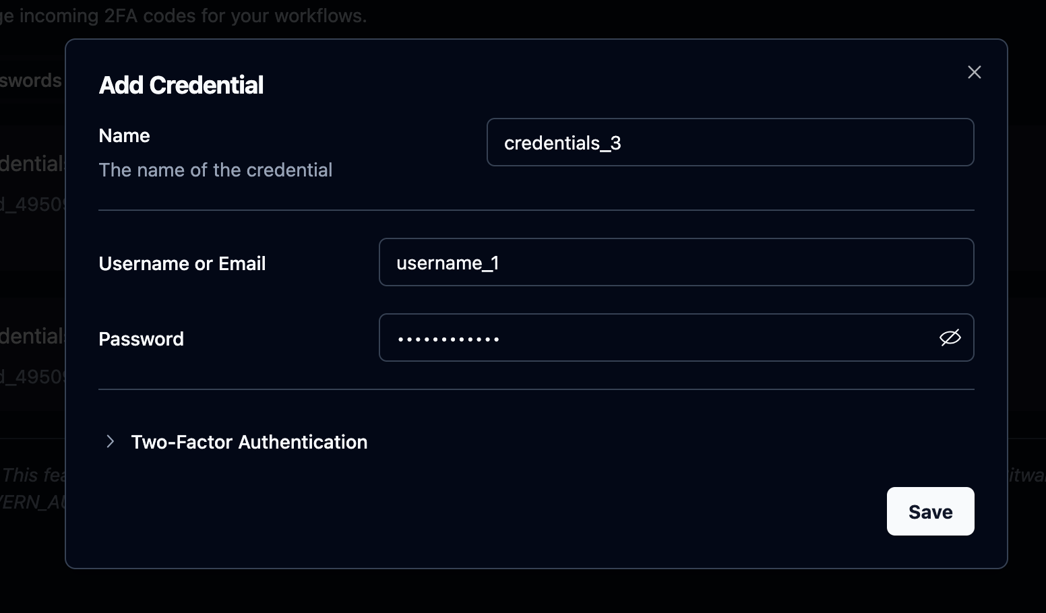The height and width of the screenshot is (613, 1046).
Task: Click the chevron beside Two-Factor Authentication
Action: (110, 442)
